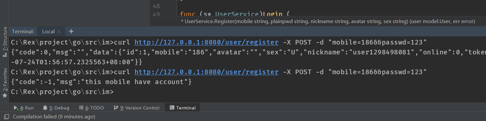The image size is (486, 121).
Task: Close the Local terminal tab
Action: [59, 32]
